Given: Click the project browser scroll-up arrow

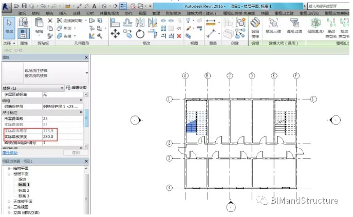Looking at the screenshot, I should pyautogui.click(x=86, y=168).
